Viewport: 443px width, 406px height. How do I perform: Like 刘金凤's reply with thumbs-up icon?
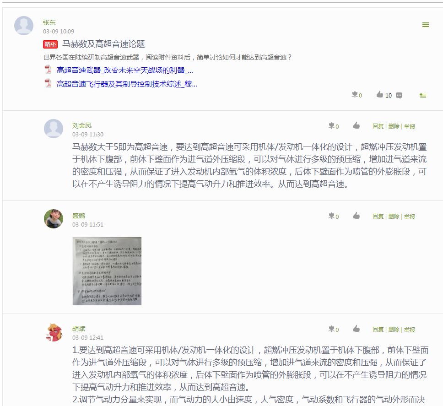pyautogui.click(x=356, y=125)
